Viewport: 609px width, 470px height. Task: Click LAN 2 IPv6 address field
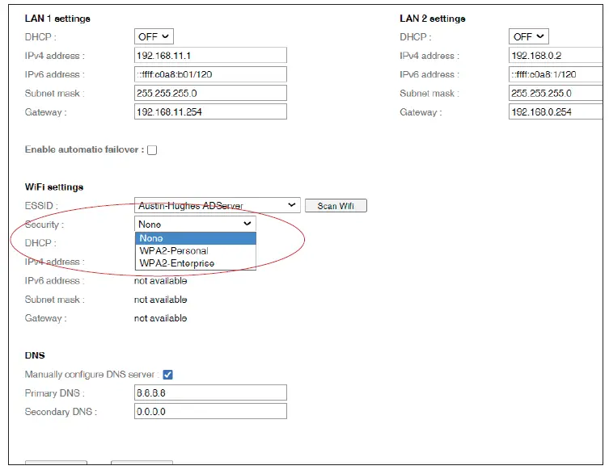[x=556, y=74]
